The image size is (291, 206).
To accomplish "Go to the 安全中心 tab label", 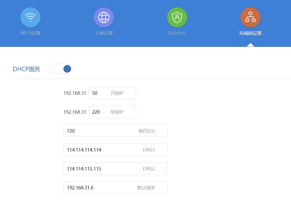I will [x=177, y=33].
